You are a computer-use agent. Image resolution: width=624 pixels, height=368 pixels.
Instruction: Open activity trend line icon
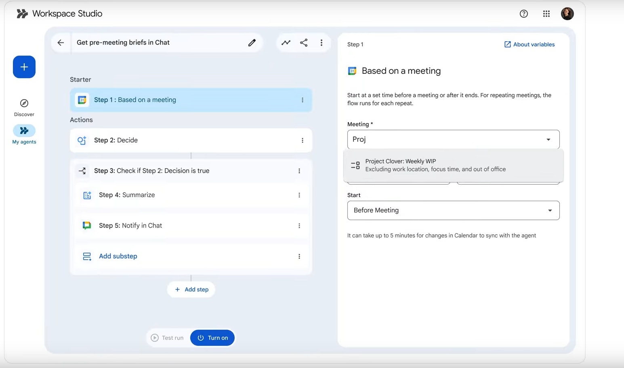pos(286,43)
